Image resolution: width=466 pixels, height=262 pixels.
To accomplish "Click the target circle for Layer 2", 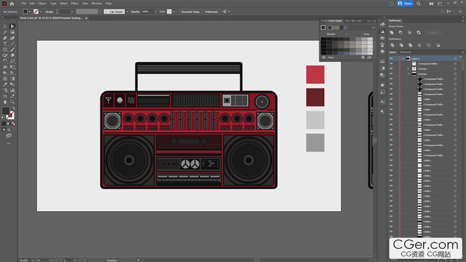I will pos(455,58).
